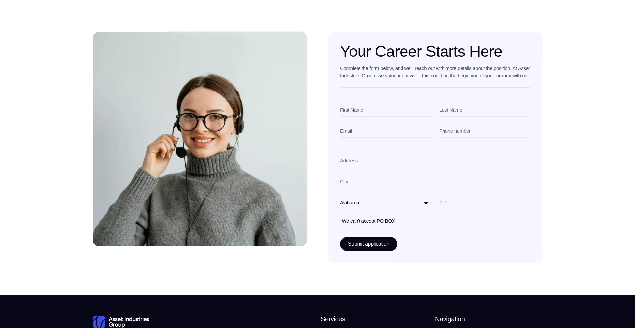
Task: Click the Asset Industries Group logo icon
Action: coord(99,322)
